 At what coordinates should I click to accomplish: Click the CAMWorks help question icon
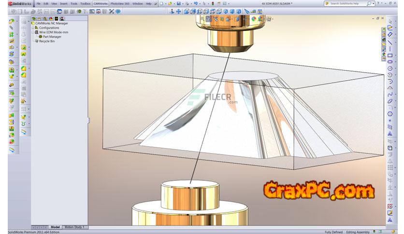click(x=118, y=11)
